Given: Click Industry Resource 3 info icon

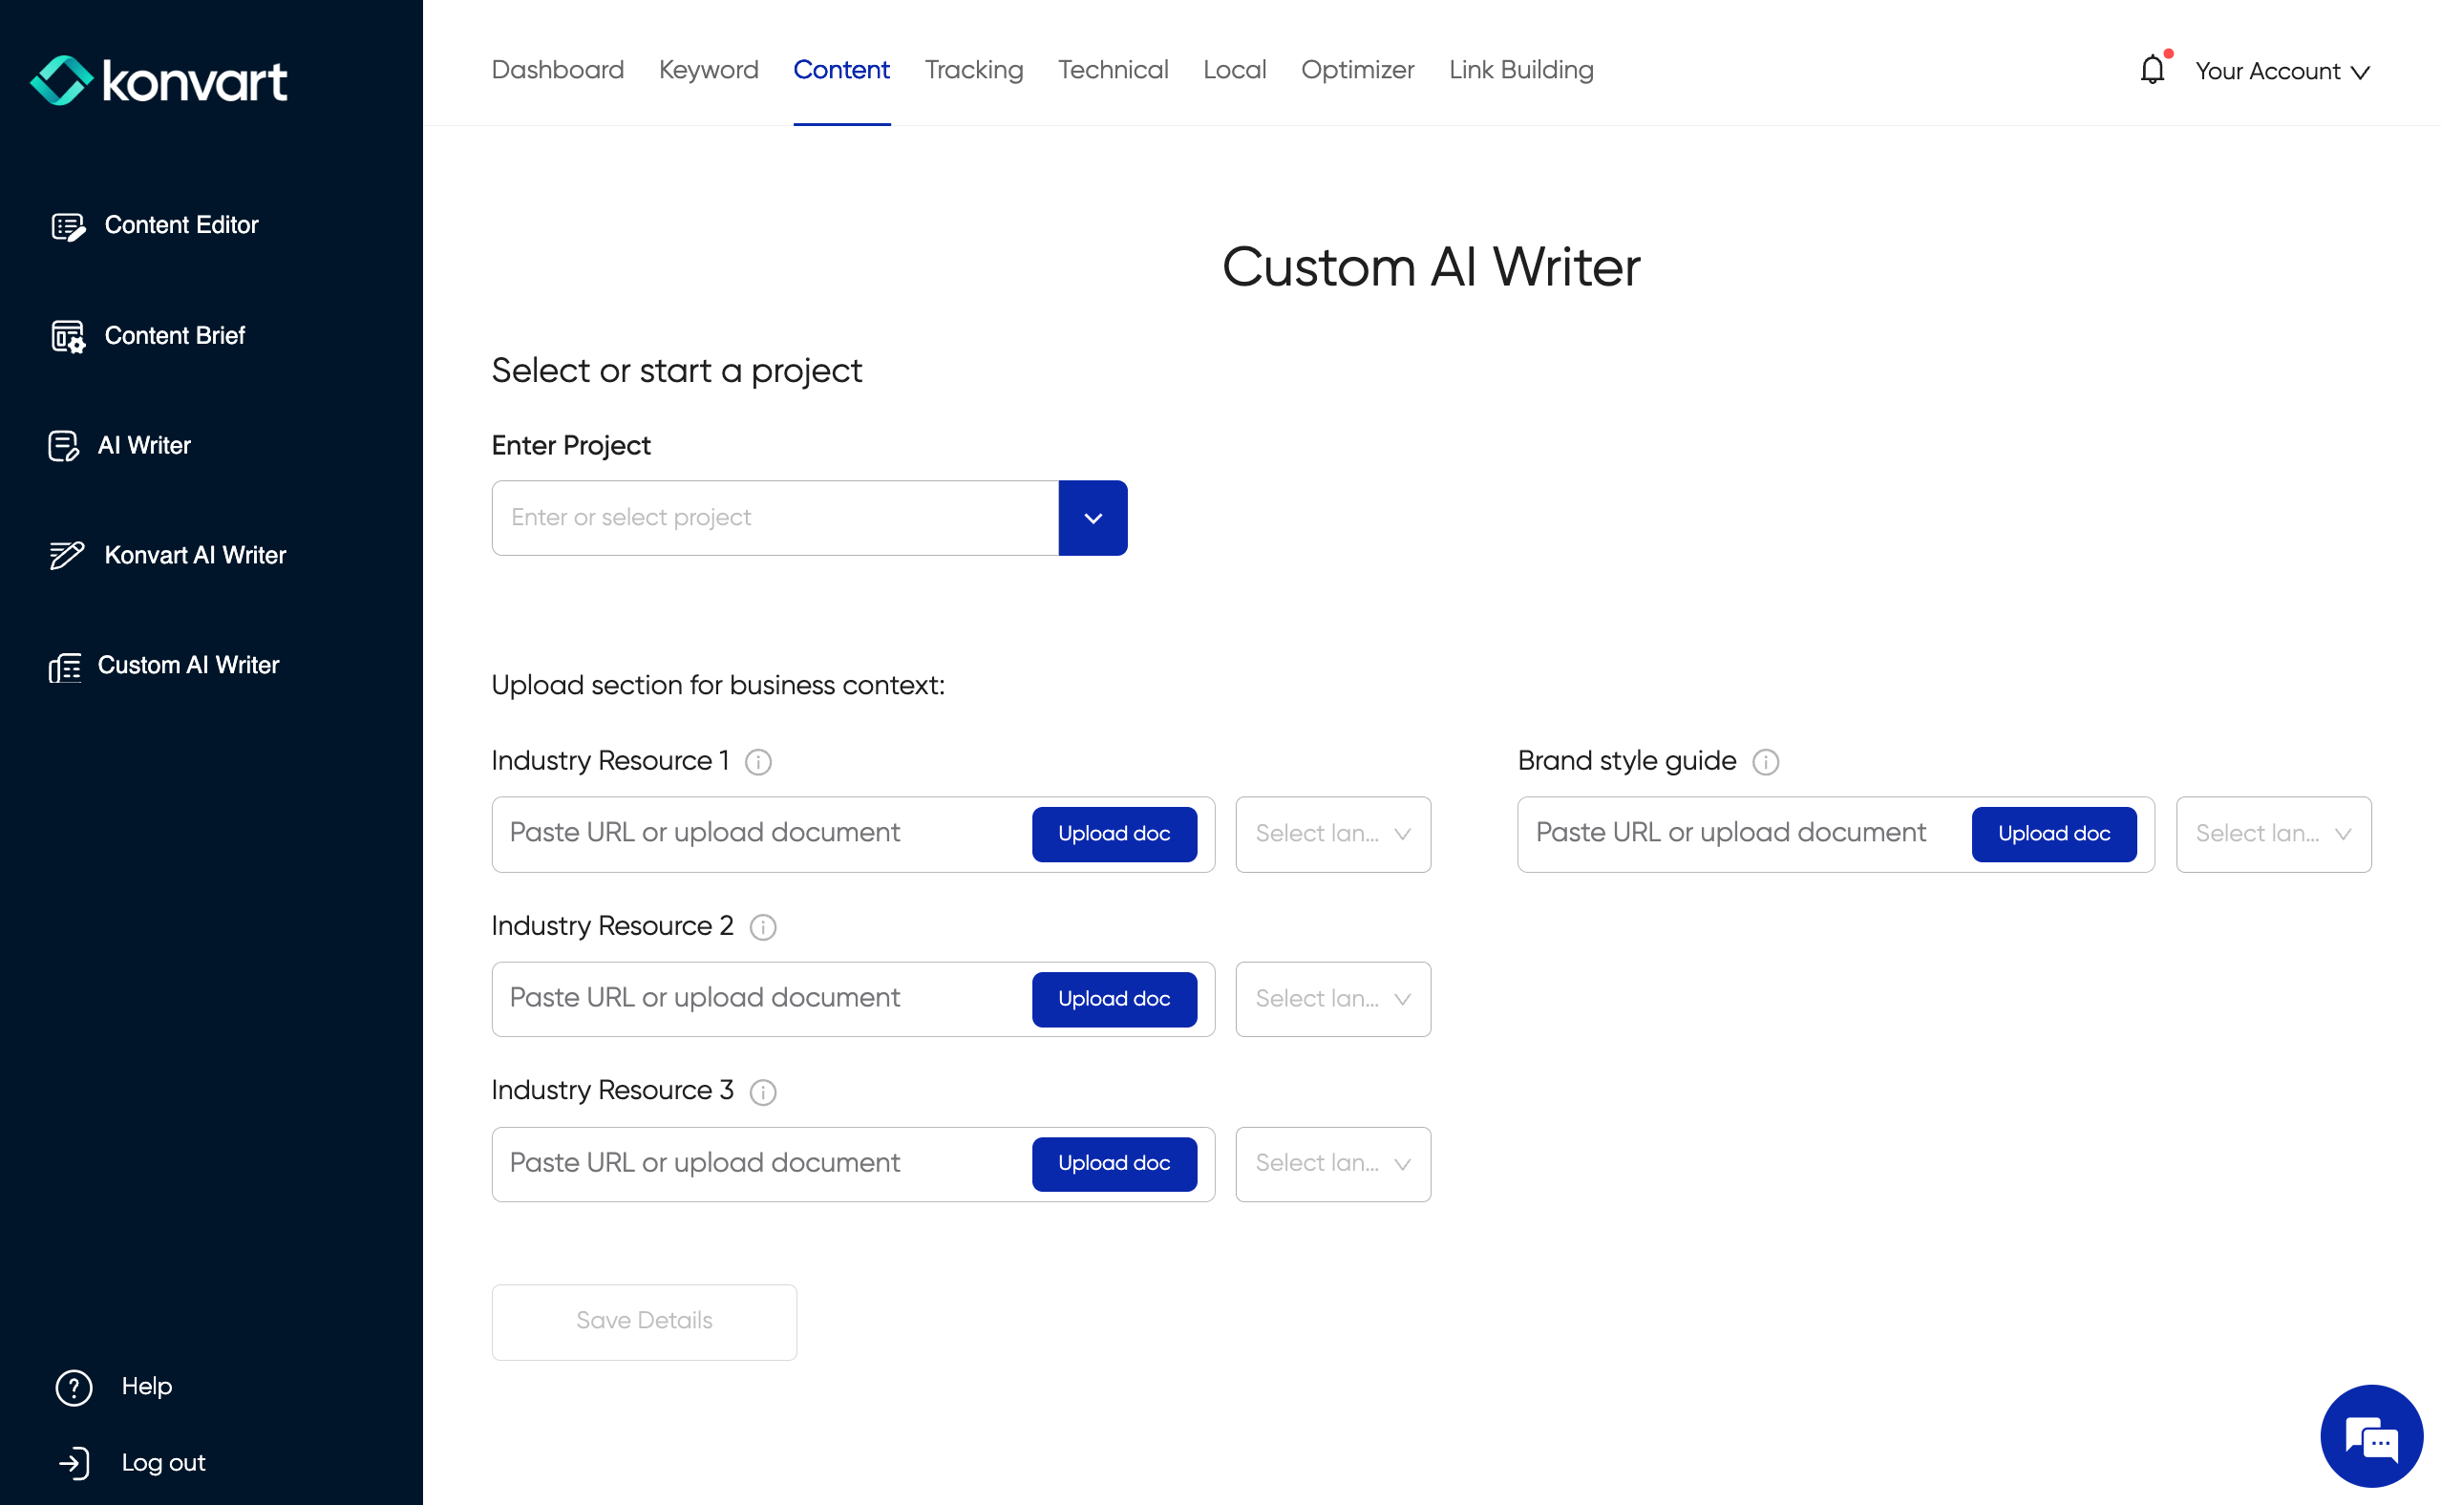Looking at the screenshot, I should point(762,1092).
